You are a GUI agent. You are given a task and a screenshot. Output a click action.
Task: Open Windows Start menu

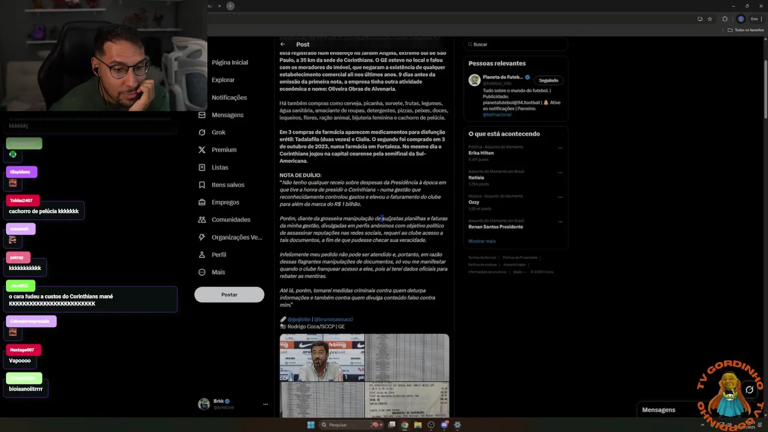(x=311, y=425)
